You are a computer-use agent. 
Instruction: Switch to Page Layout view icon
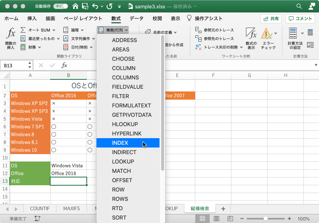(216, 219)
